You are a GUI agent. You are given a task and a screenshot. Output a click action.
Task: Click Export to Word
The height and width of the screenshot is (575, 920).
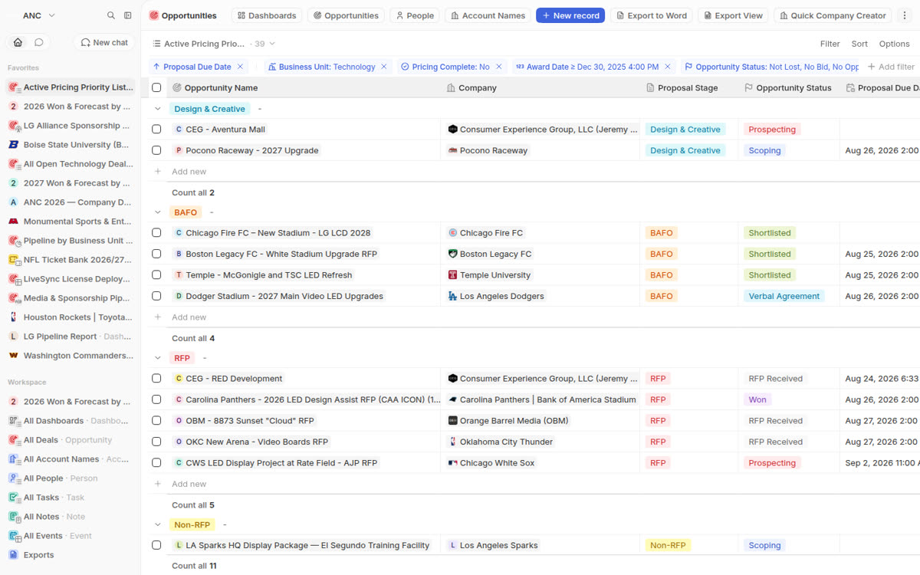click(x=652, y=15)
